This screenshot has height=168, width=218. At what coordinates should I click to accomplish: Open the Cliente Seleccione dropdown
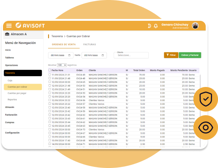[131, 55]
